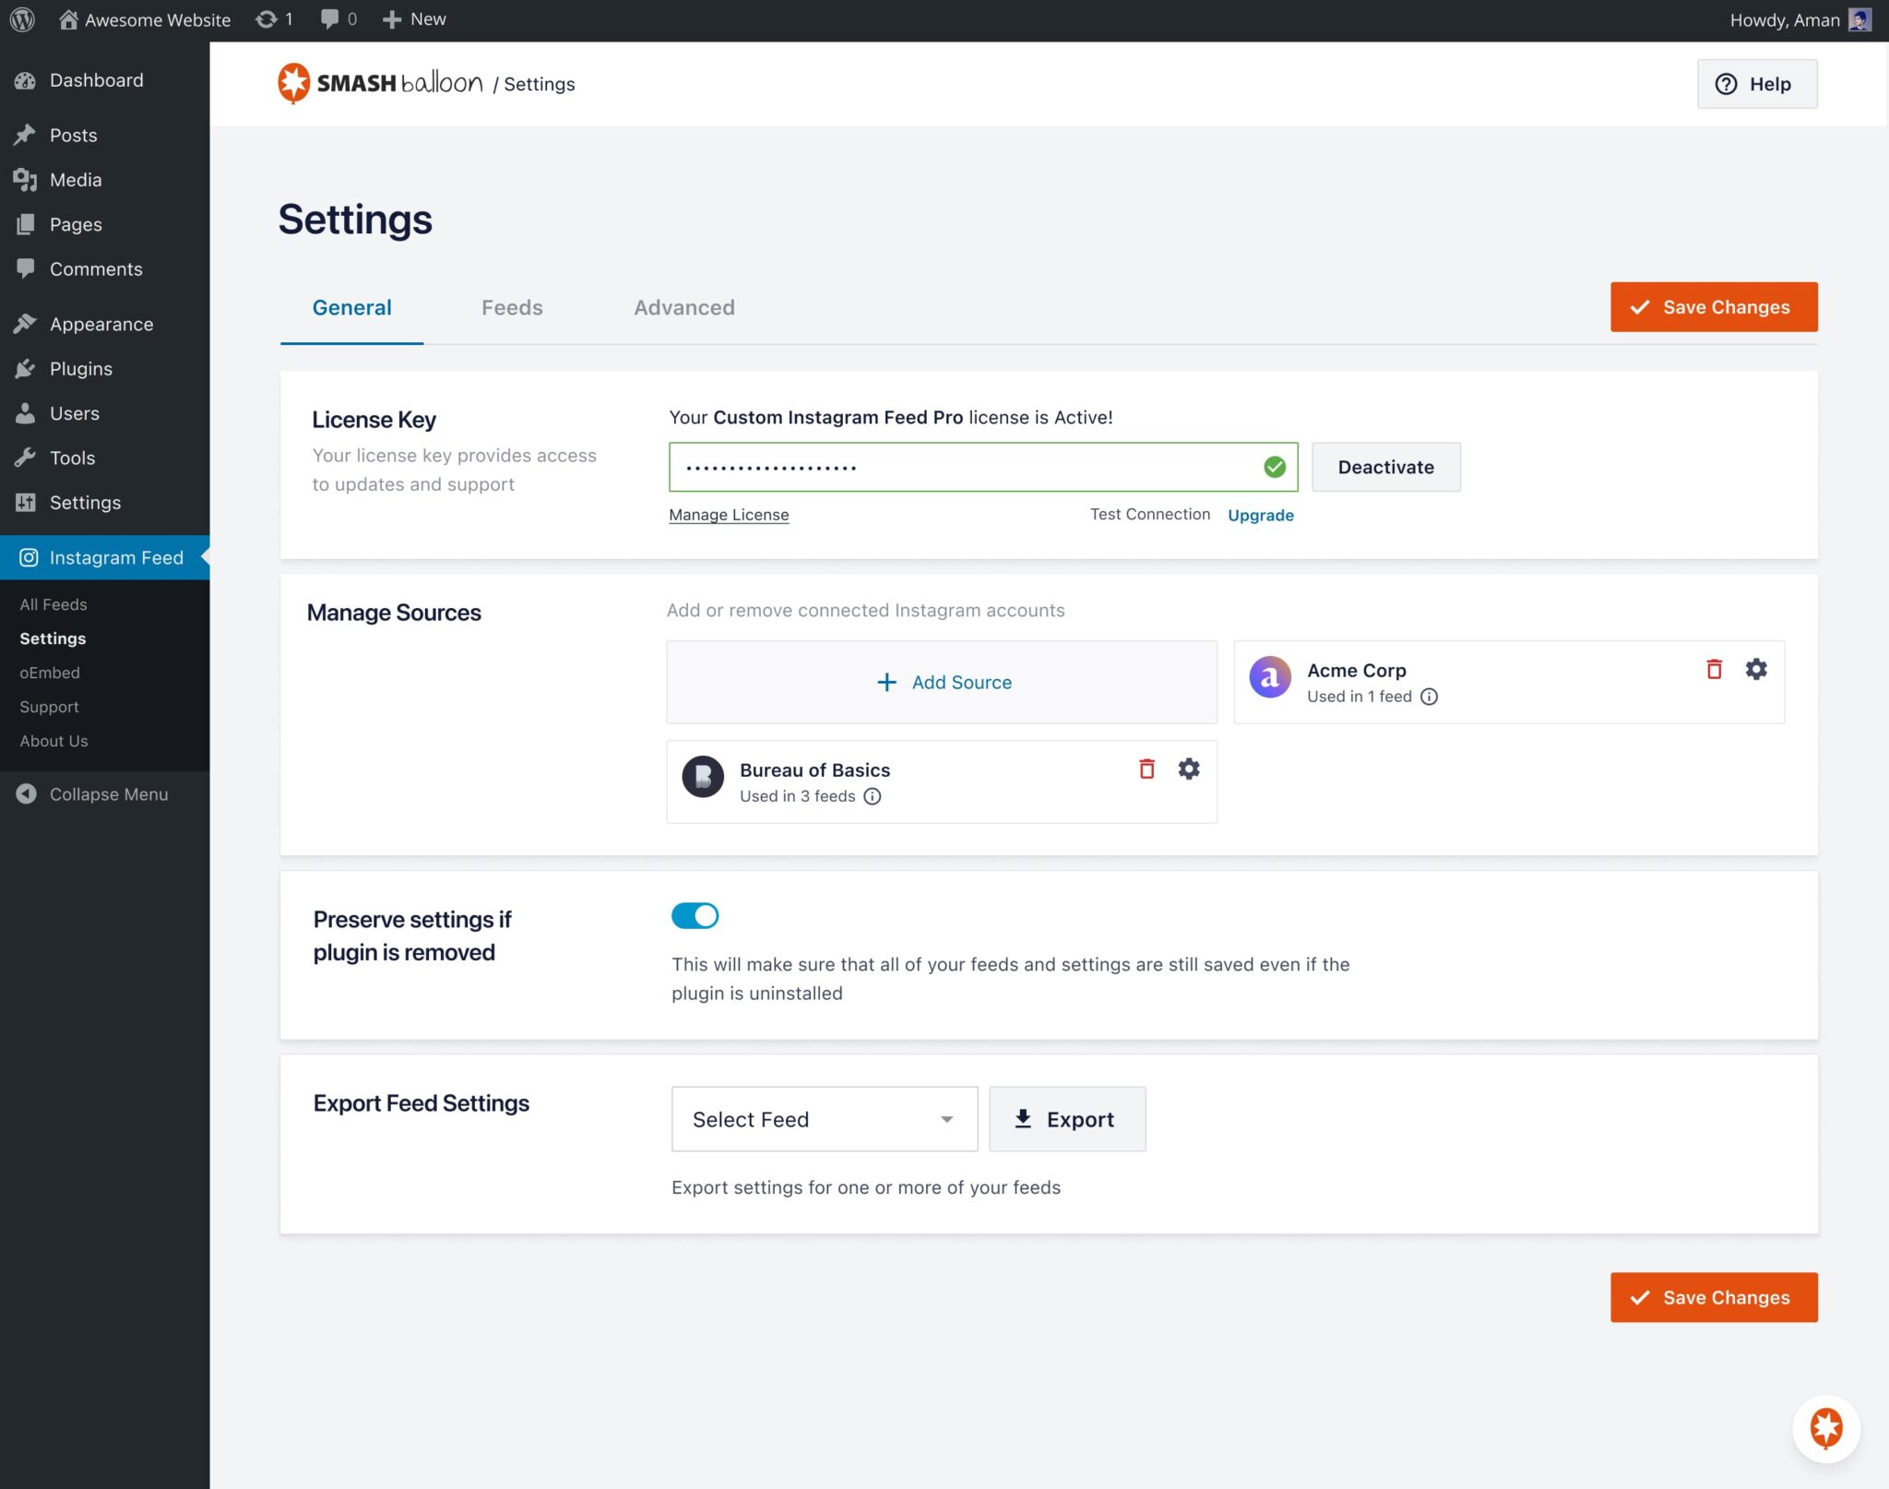Viewport: 1889px width, 1489px height.
Task: Open Acme Corp source settings gear
Action: click(x=1756, y=669)
